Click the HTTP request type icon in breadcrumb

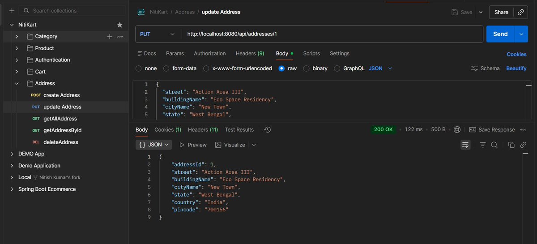point(141,12)
